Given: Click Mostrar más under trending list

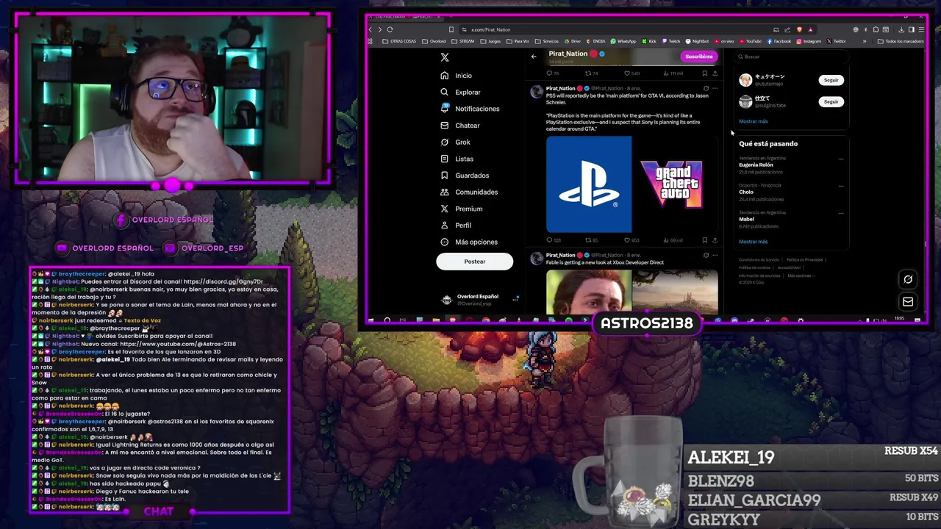Looking at the screenshot, I should pyautogui.click(x=753, y=242).
